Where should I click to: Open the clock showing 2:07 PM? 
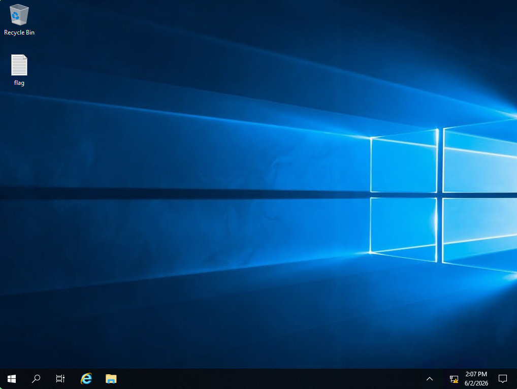tap(476, 379)
